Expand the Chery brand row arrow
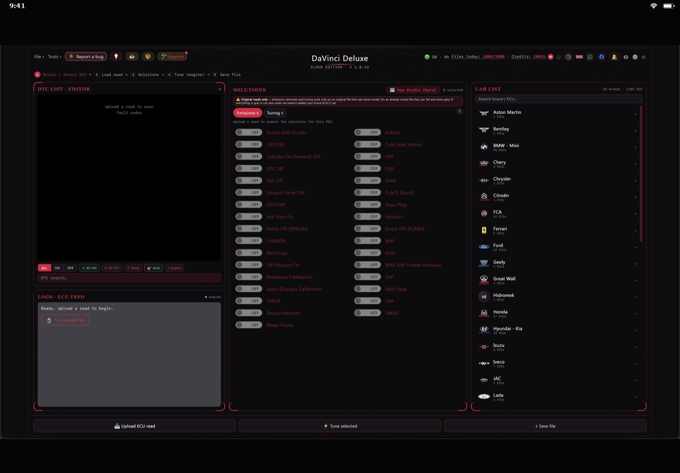The height and width of the screenshot is (473, 680). [635, 164]
